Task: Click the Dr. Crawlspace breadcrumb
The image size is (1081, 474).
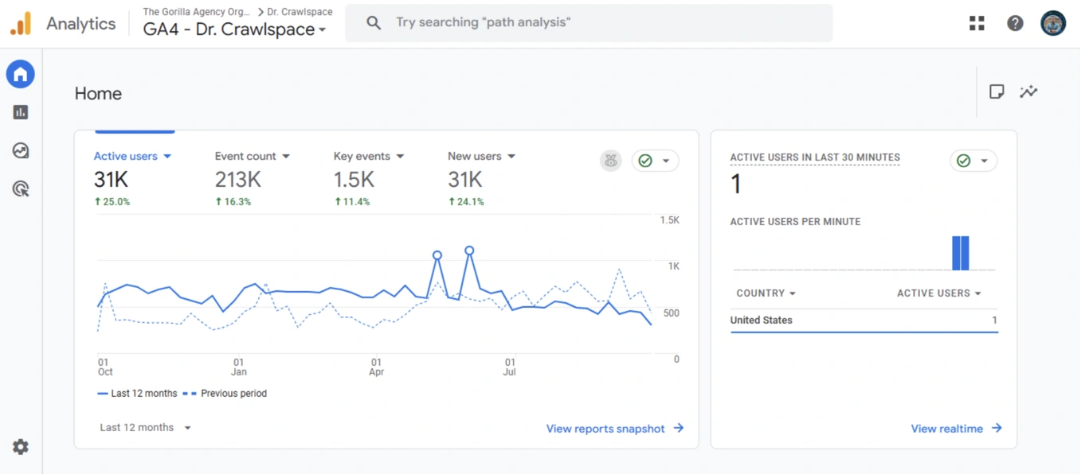Action: (300, 12)
